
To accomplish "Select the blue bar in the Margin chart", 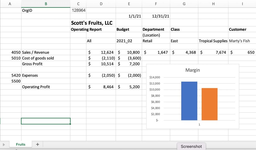I will pos(189,101).
